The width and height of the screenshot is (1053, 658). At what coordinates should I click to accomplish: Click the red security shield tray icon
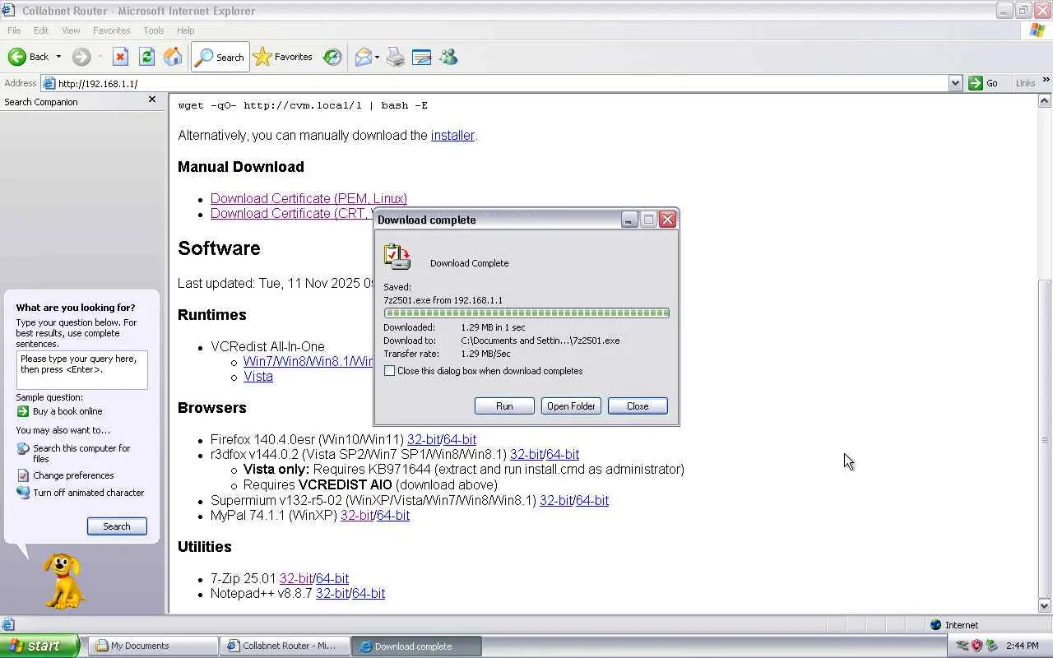977,646
